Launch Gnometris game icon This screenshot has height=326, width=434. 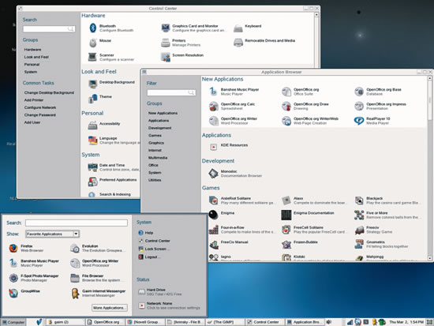coord(359,244)
